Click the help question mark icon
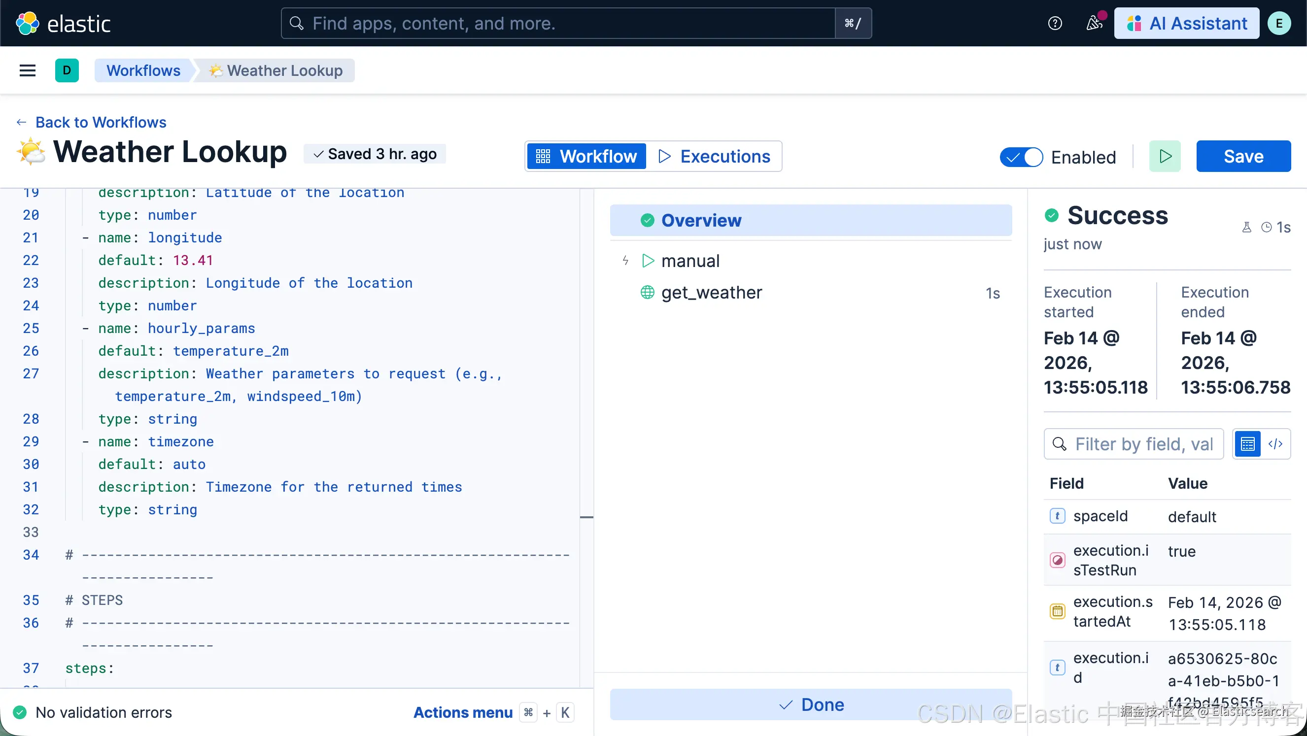 1055,23
